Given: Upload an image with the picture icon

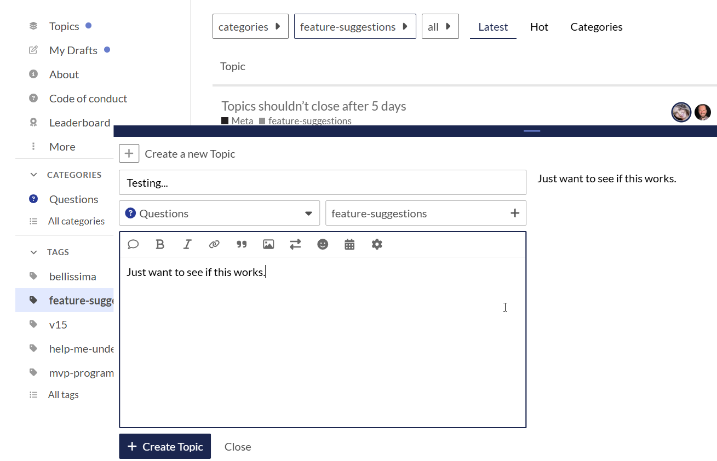Looking at the screenshot, I should tap(268, 244).
